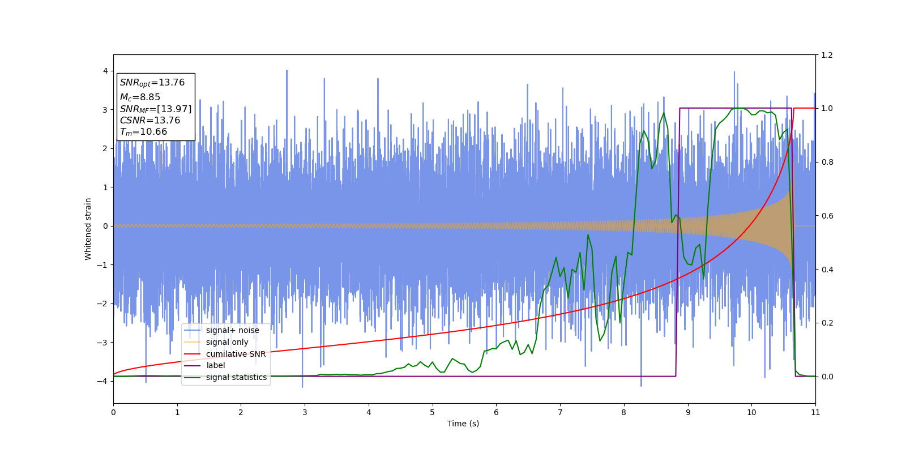Click the red cumilative SNR legend line

(193, 354)
